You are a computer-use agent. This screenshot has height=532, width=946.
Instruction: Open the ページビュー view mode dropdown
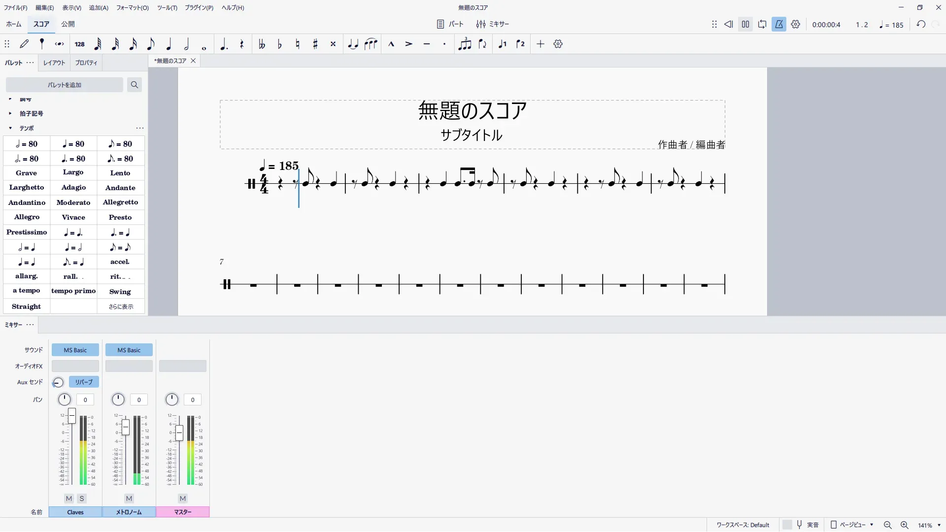point(852,525)
